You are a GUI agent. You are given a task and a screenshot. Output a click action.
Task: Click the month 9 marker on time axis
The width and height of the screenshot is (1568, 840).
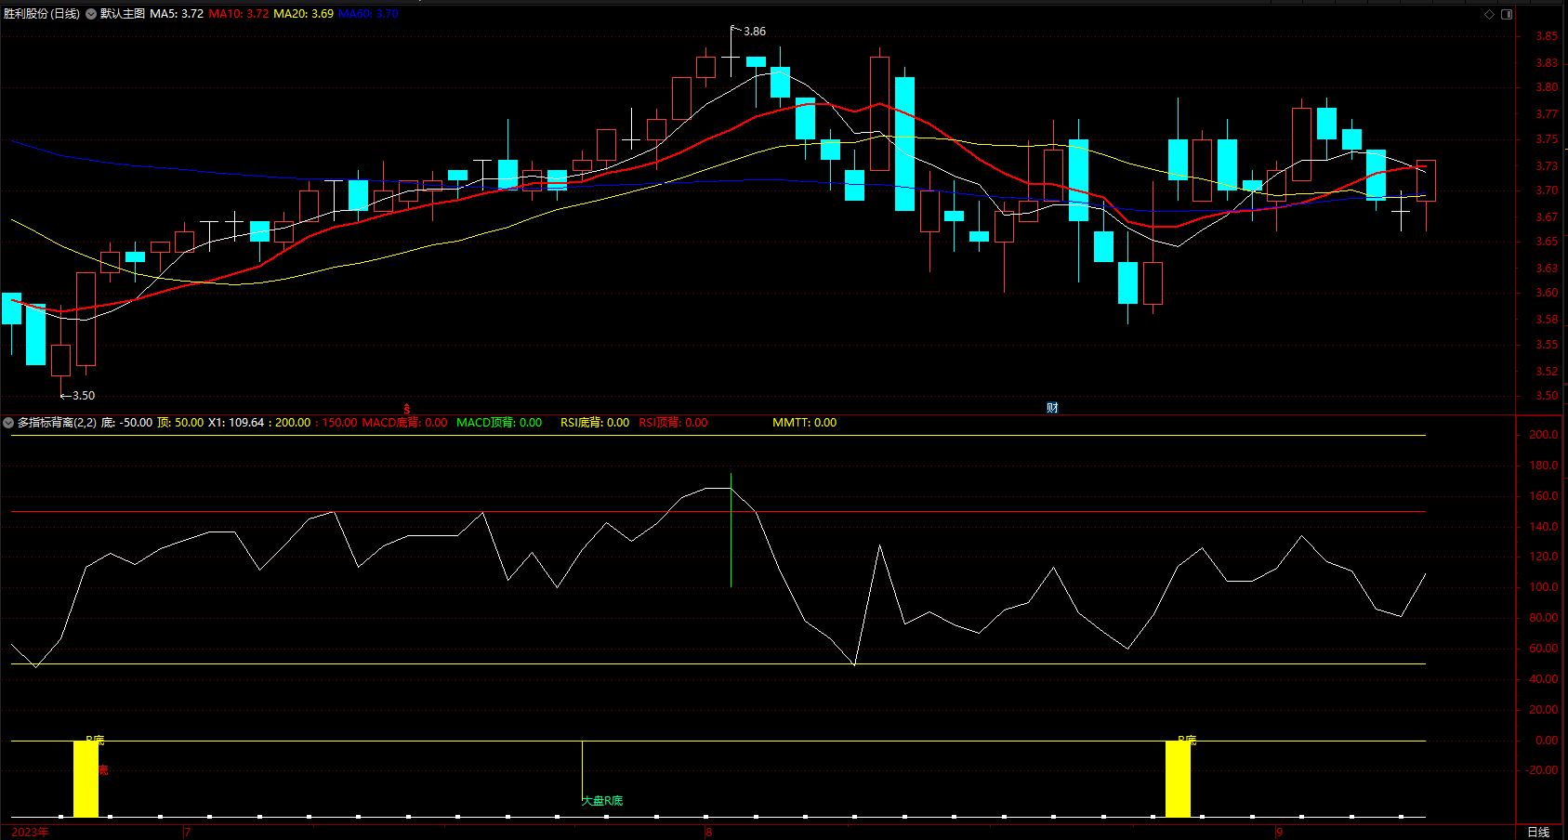pos(1279,832)
